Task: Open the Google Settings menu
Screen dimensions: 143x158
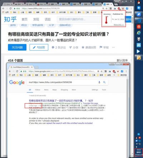Action: [x=95, y=90]
